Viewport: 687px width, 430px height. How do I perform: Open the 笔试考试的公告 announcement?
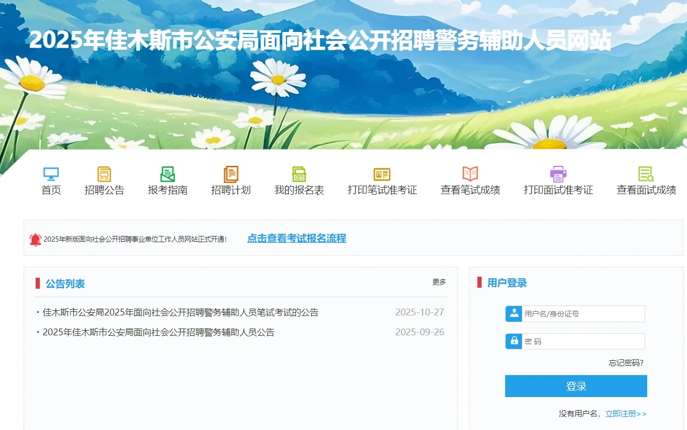pos(180,312)
